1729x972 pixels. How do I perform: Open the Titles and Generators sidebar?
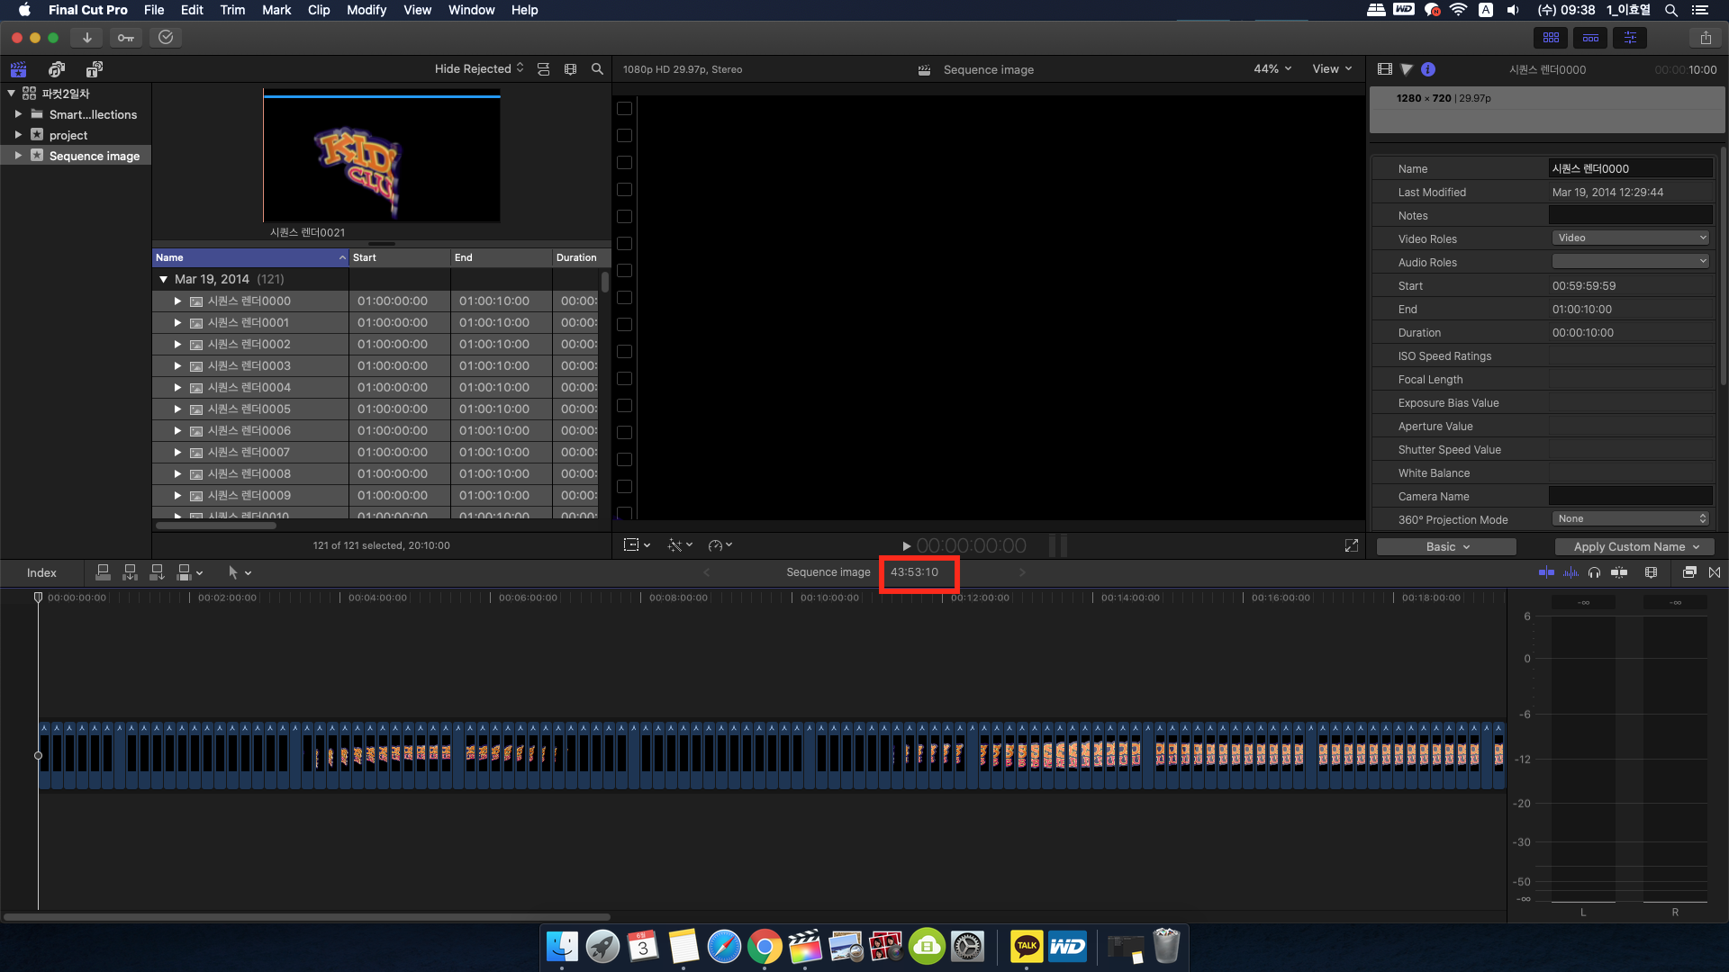pyautogui.click(x=95, y=69)
